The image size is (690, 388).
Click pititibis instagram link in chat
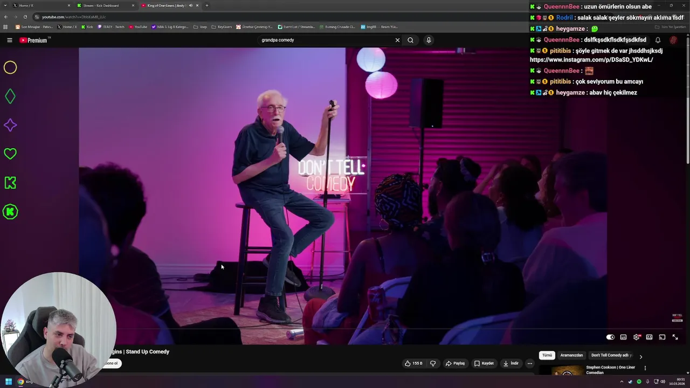[x=591, y=60]
